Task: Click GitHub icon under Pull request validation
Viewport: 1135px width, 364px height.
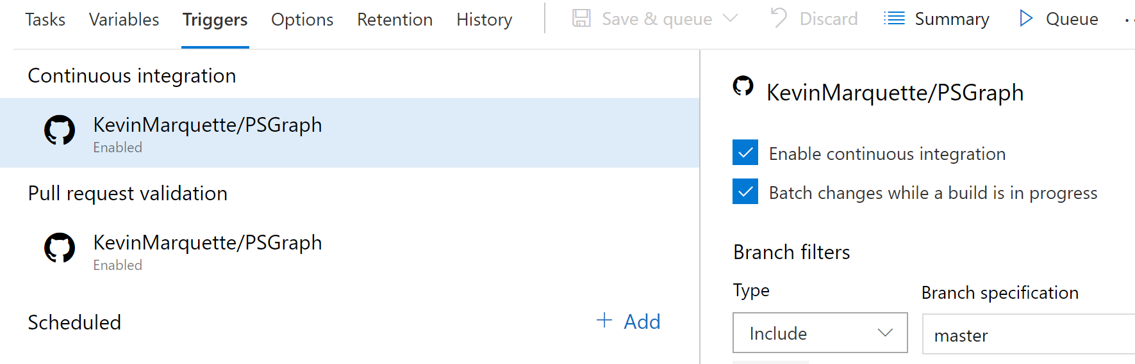Action: pos(60,248)
